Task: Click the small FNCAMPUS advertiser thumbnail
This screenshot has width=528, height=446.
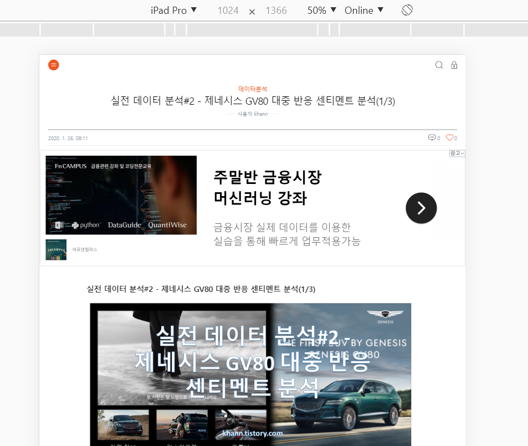Action: click(56, 250)
